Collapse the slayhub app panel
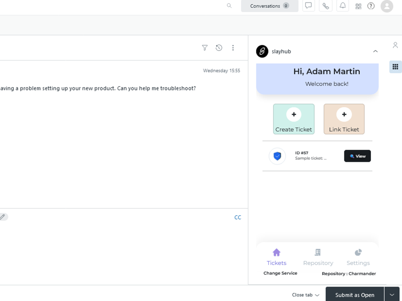Viewport: 402px width, 301px height. point(375,51)
